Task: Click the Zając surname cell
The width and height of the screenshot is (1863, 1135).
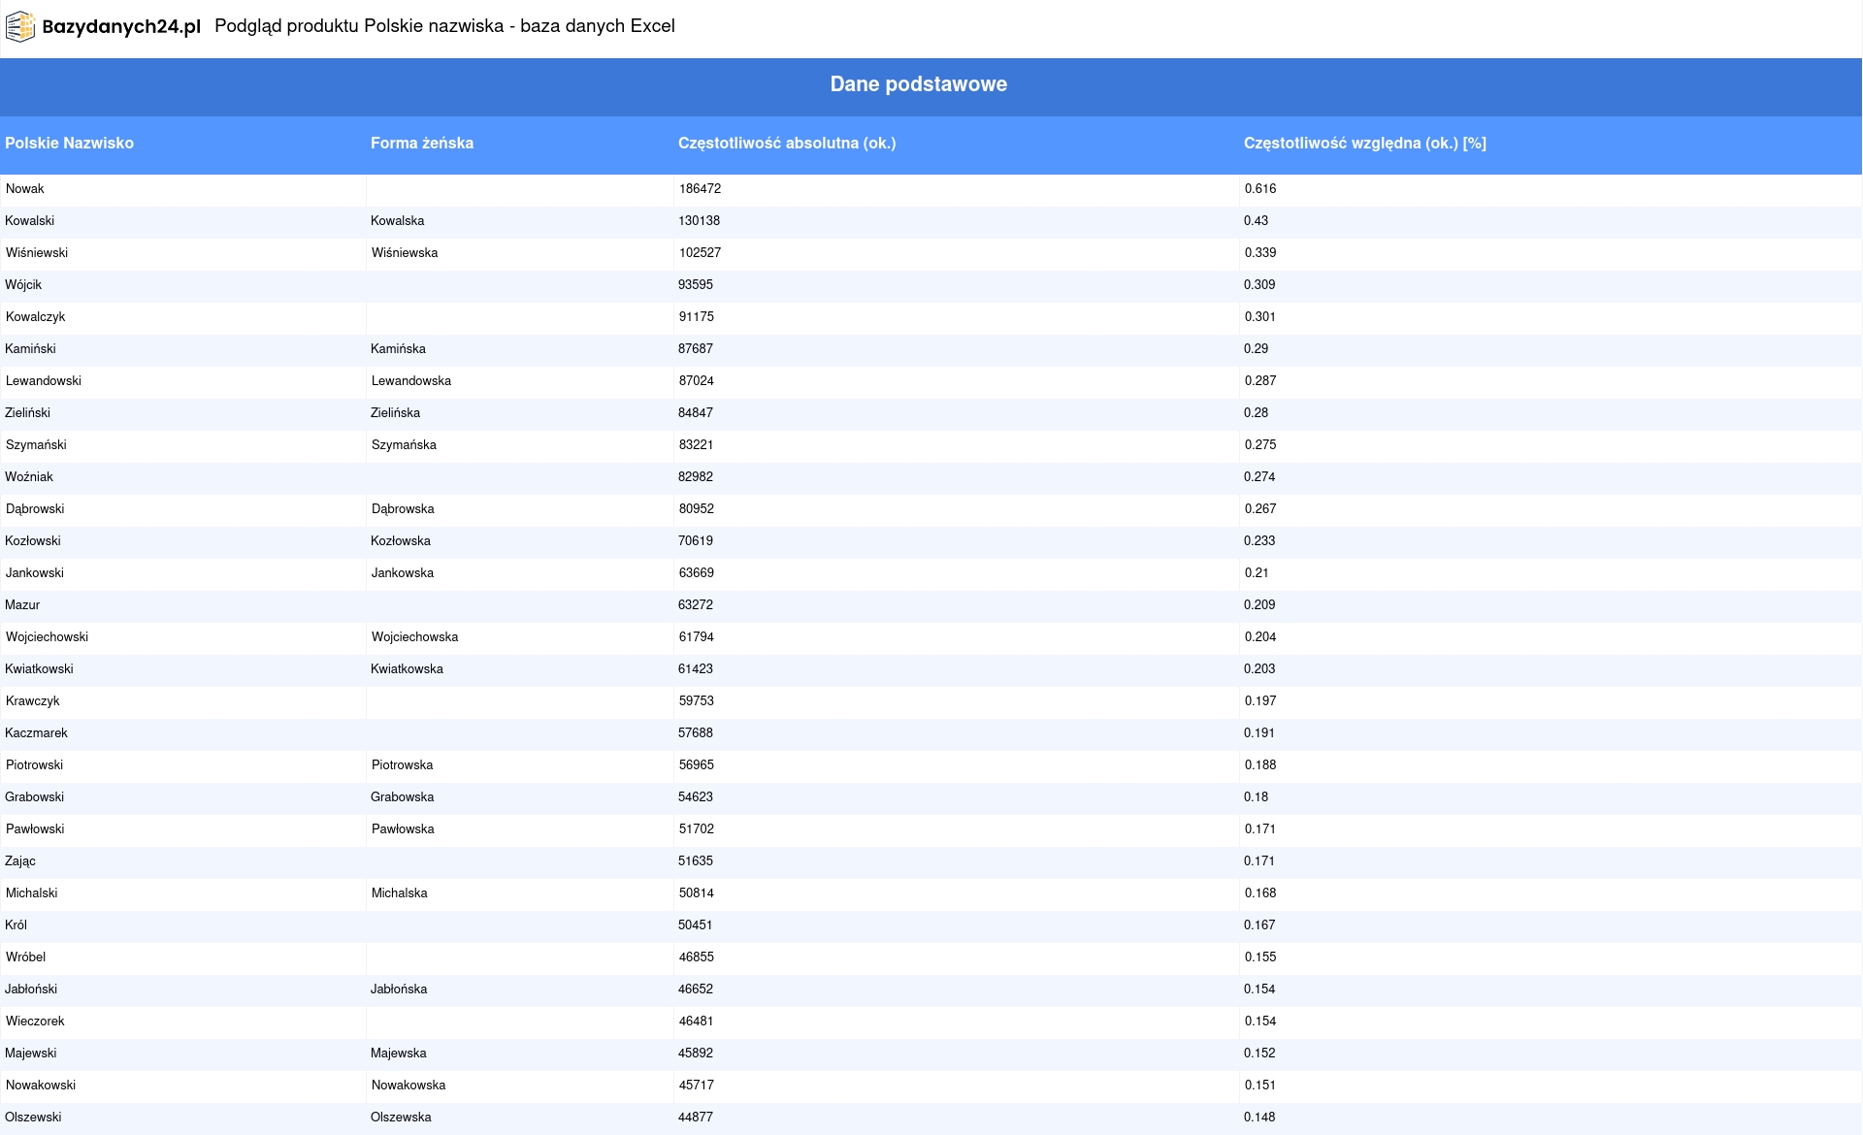Action: [20, 861]
